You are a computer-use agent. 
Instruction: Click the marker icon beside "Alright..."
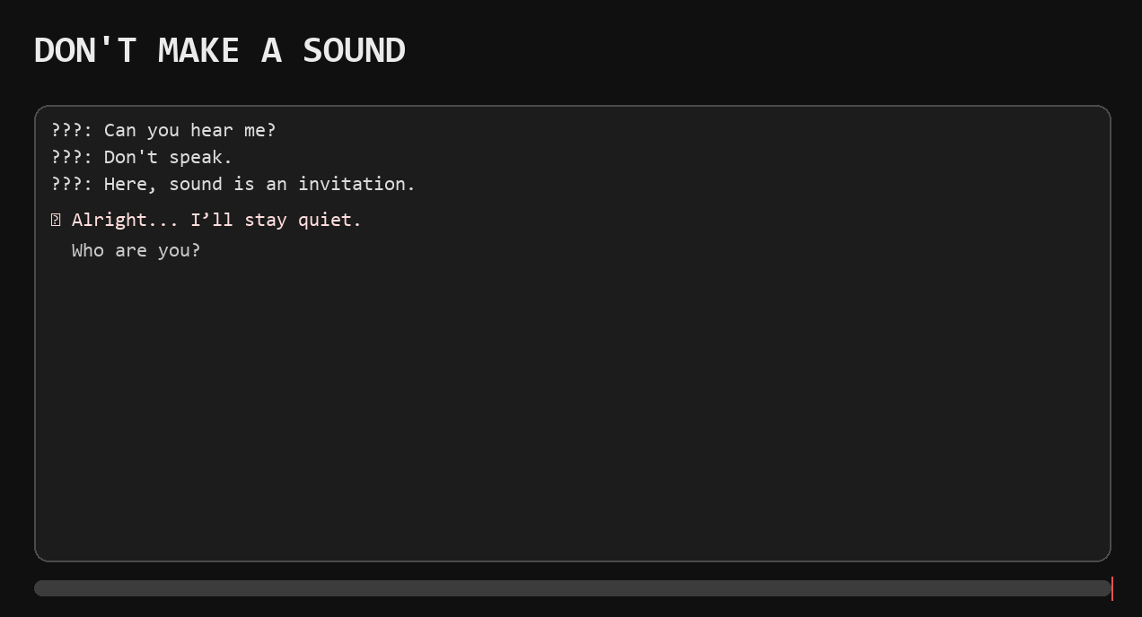[56, 221]
